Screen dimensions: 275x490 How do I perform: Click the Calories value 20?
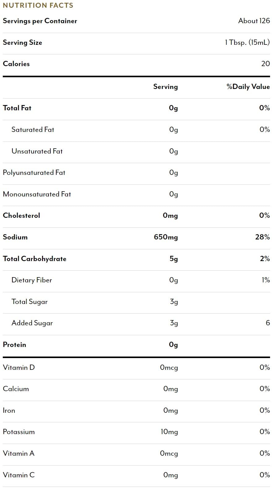265,64
